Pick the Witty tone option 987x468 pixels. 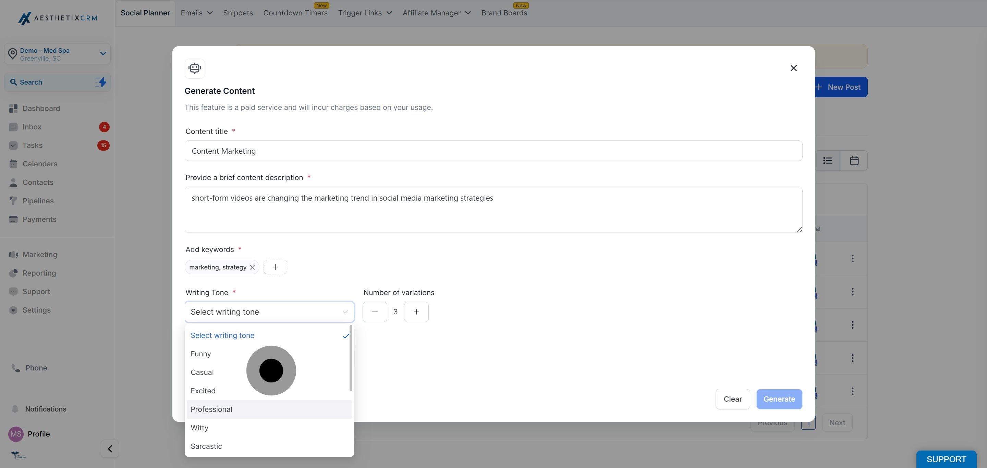point(199,428)
